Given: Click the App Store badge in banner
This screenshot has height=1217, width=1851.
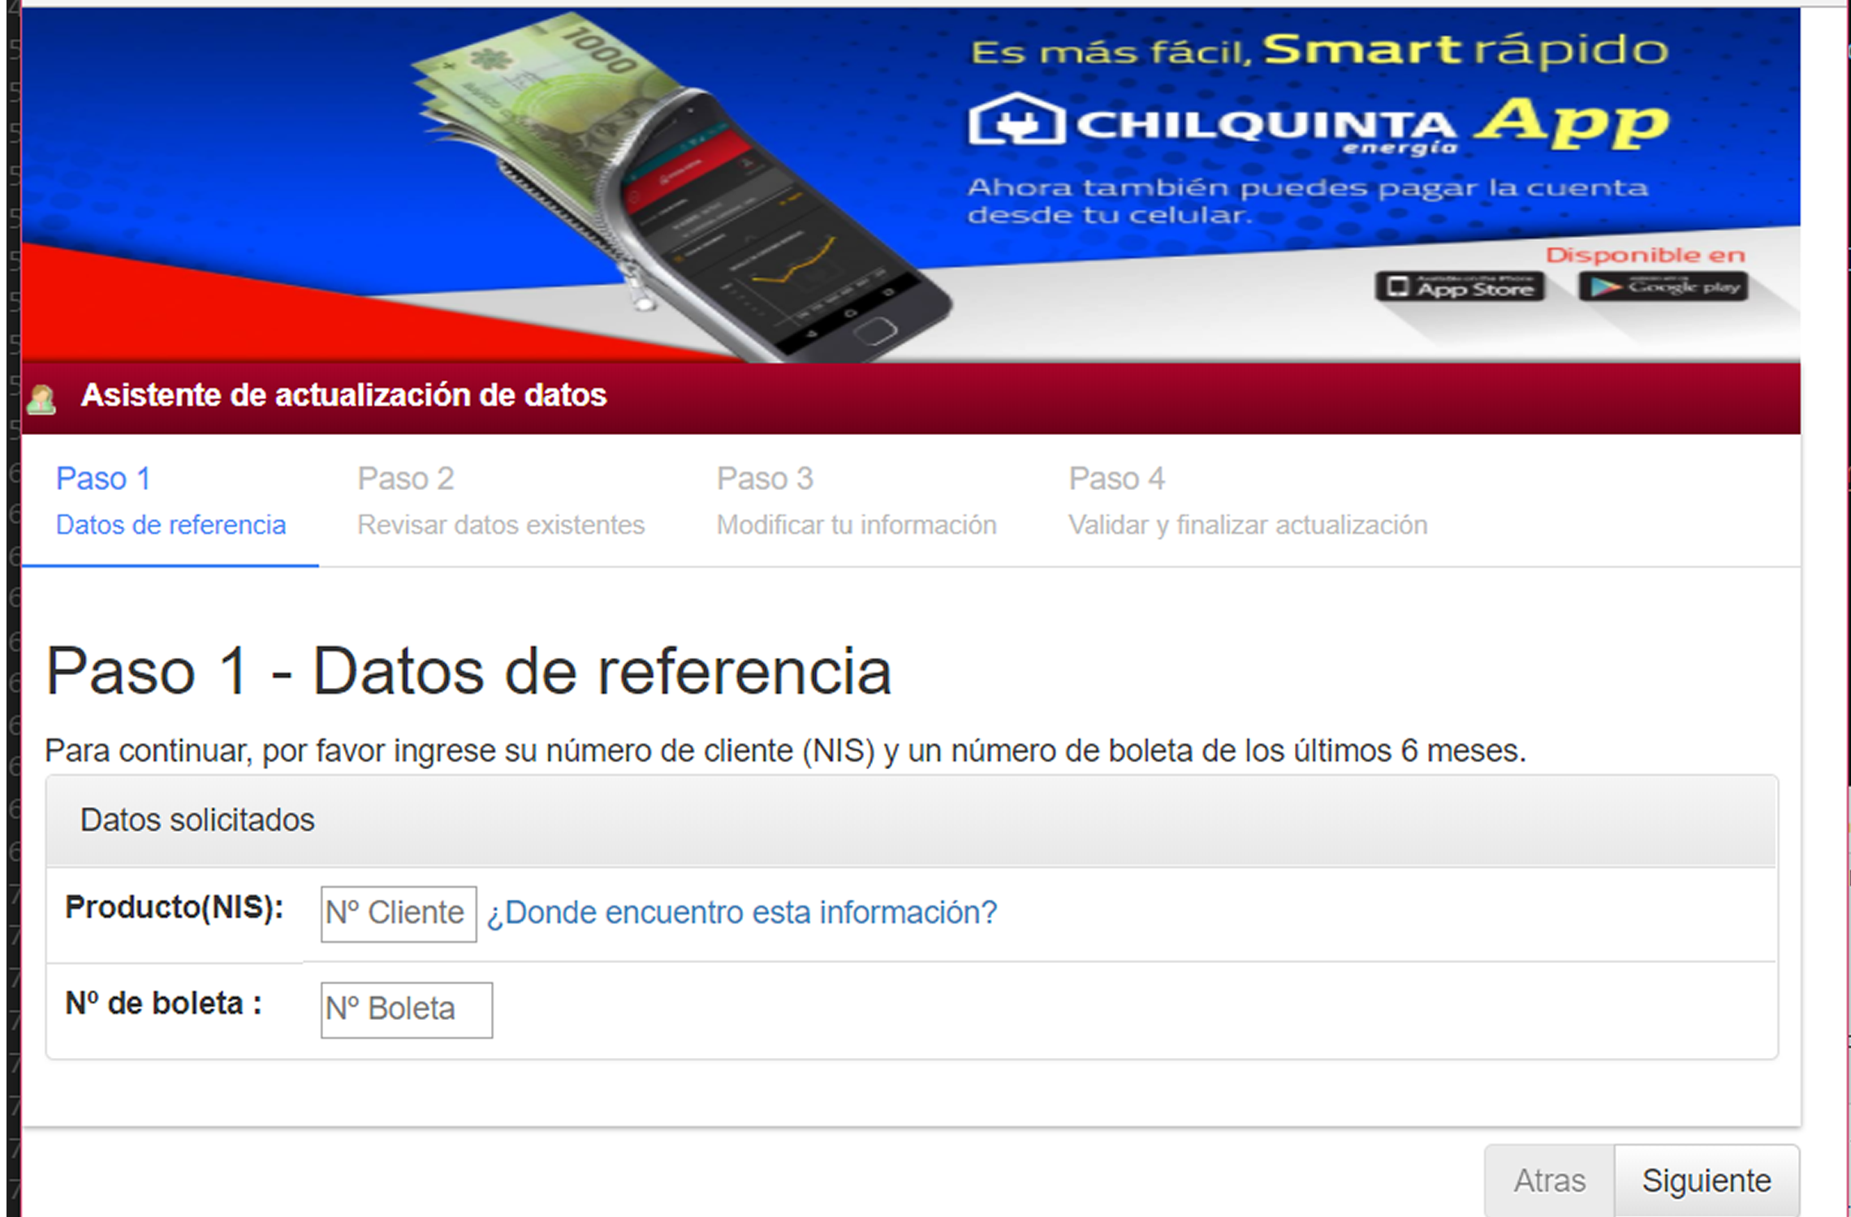Looking at the screenshot, I should [1460, 287].
